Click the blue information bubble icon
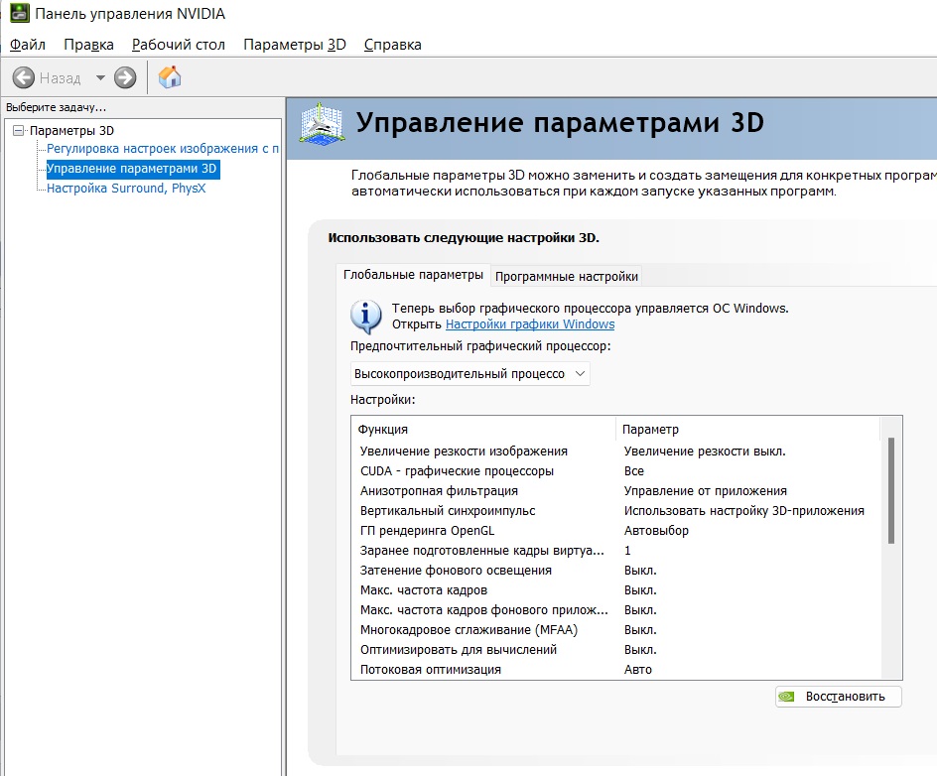The height and width of the screenshot is (776, 937). pyautogui.click(x=365, y=317)
